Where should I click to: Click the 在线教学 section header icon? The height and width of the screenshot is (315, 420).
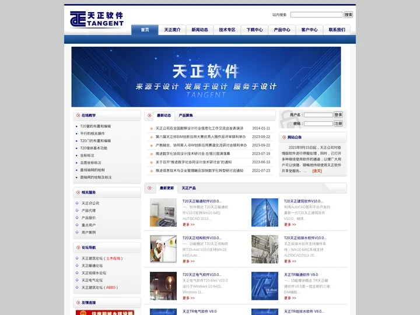click(78, 116)
